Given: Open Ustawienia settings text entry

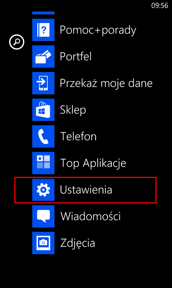Looking at the screenshot, I should point(86,190).
